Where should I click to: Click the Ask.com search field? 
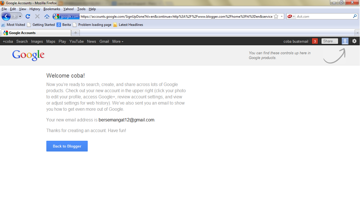coord(324,16)
